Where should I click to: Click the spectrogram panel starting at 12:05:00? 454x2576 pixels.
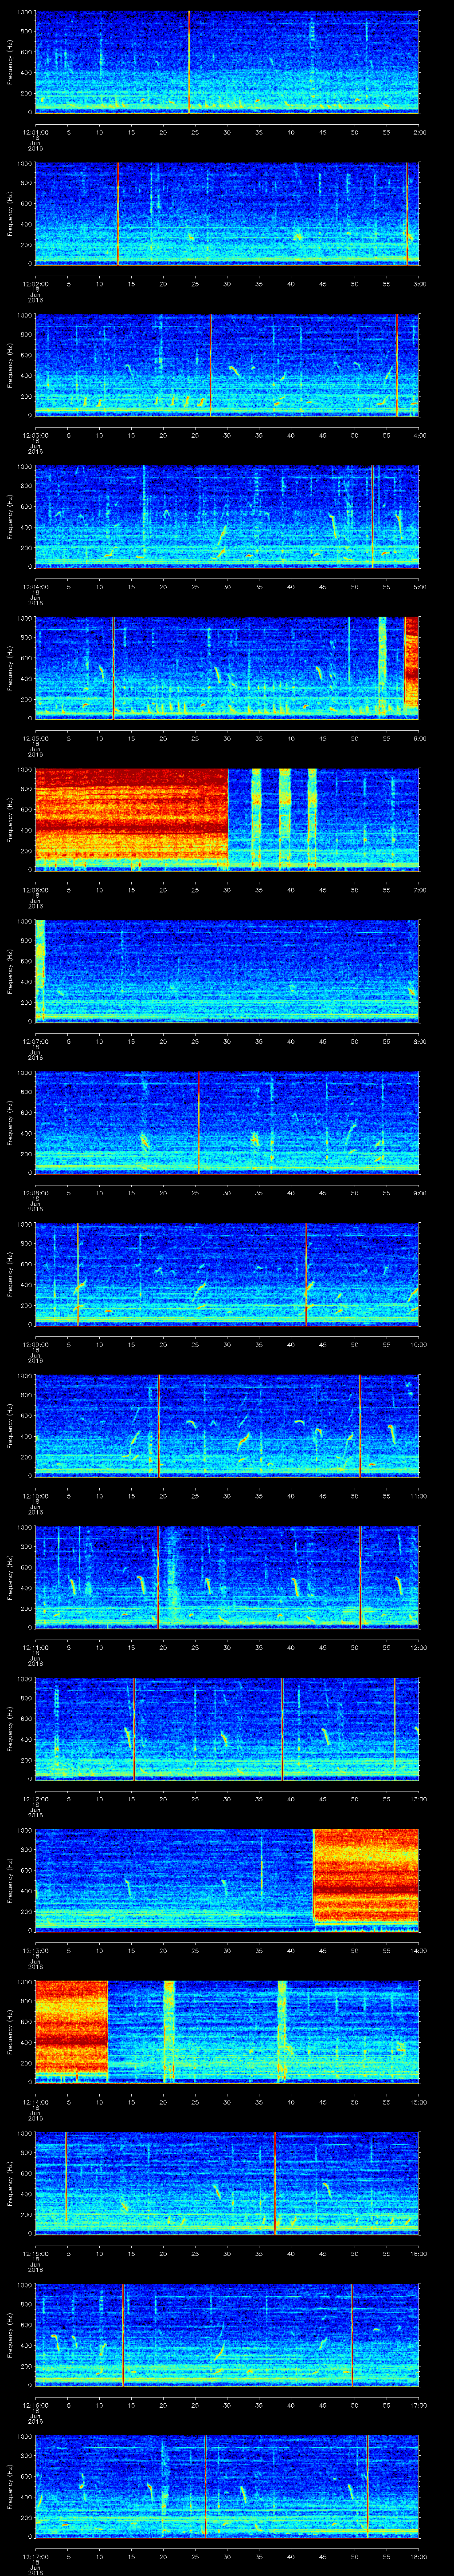point(227,668)
